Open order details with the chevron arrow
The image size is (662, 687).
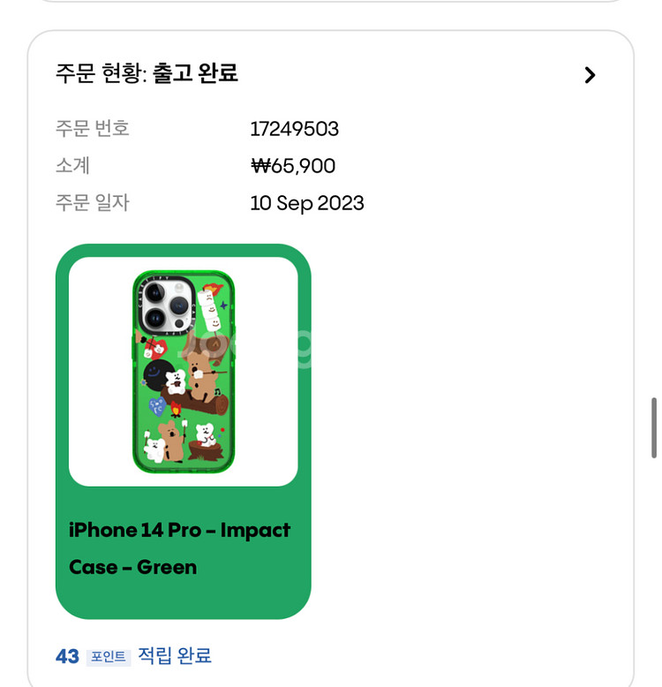point(590,75)
